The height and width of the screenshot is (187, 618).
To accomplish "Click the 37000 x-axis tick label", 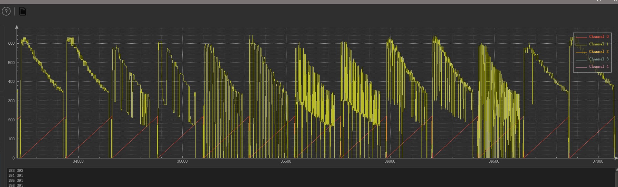I will coord(598,161).
